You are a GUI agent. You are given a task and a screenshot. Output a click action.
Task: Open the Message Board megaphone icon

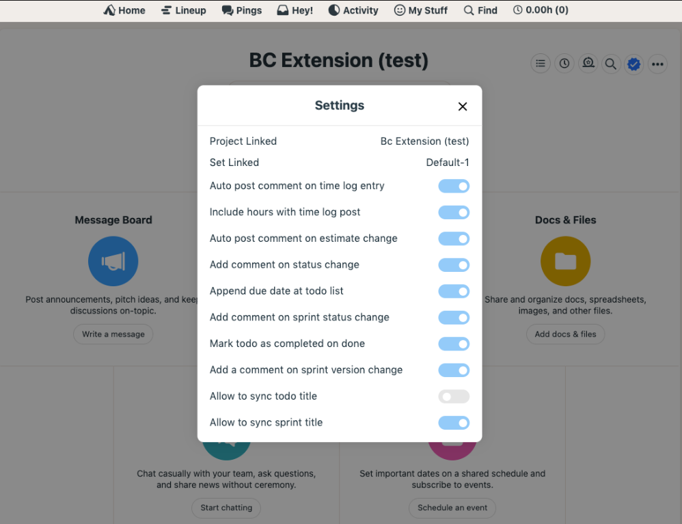pos(113,261)
